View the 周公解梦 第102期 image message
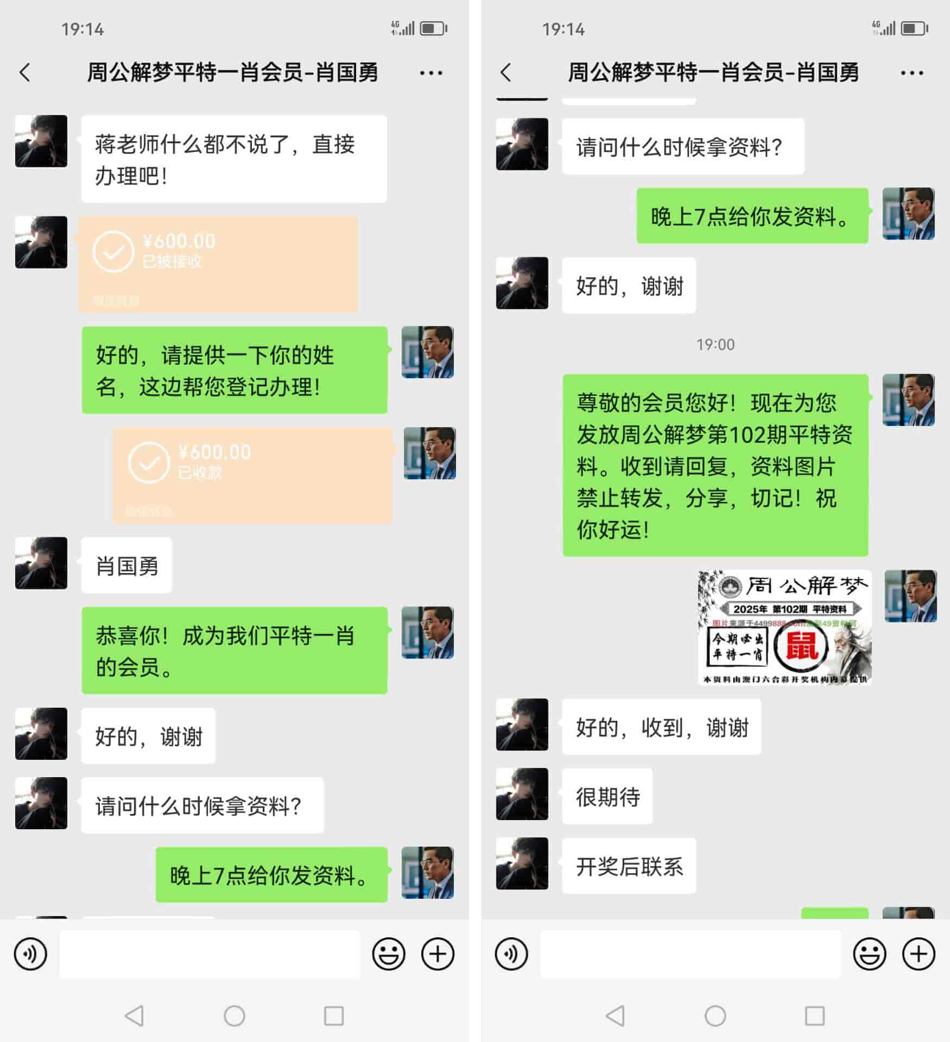Screen dimensions: 950x1042 click(x=784, y=627)
